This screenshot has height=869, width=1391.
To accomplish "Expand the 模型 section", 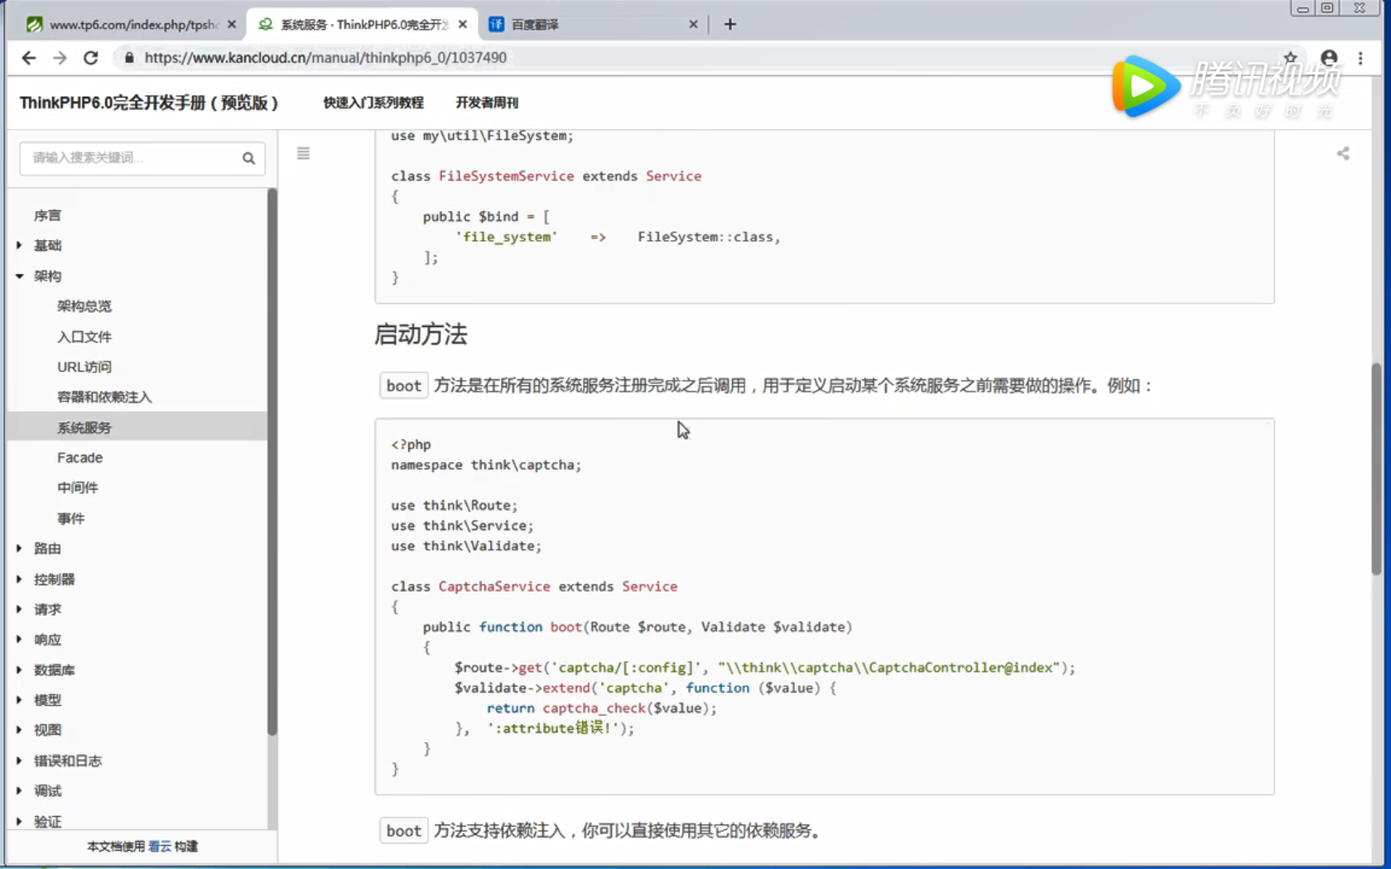I will click(47, 700).
